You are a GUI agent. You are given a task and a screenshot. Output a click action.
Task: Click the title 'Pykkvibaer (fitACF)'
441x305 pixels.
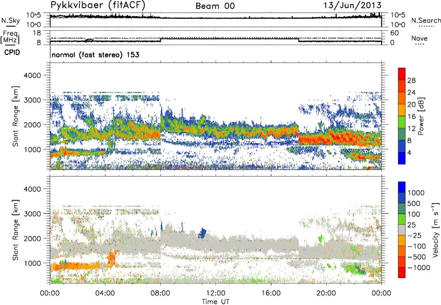pos(98,6)
